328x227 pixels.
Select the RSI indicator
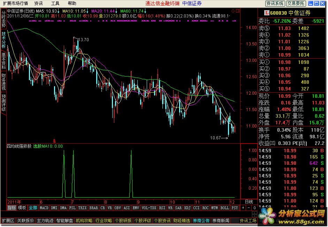[x=162, y=208]
